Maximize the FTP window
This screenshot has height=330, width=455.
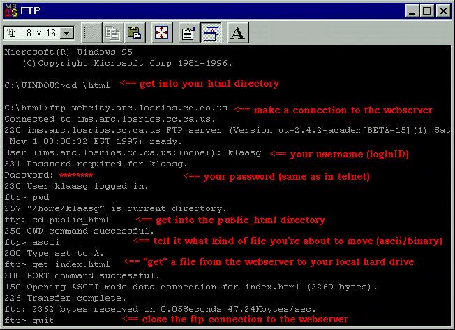click(x=427, y=10)
